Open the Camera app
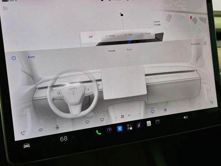 coord(109,130)
